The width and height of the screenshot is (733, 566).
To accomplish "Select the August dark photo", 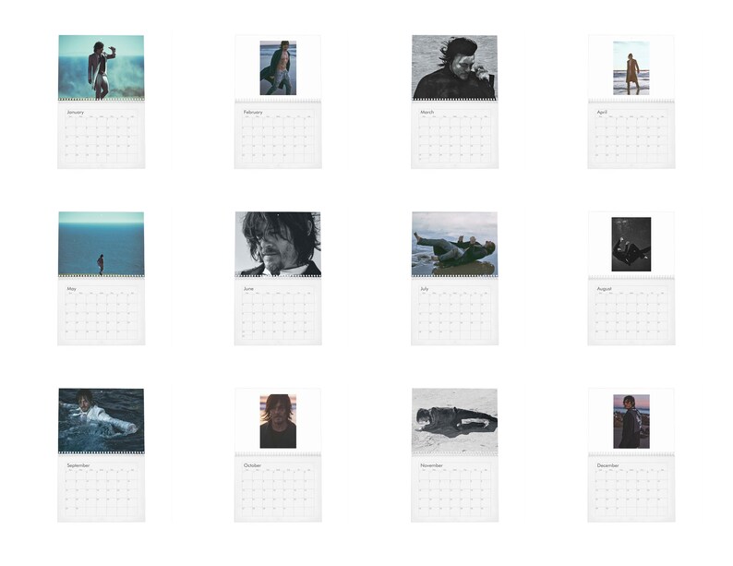I will pos(631,244).
